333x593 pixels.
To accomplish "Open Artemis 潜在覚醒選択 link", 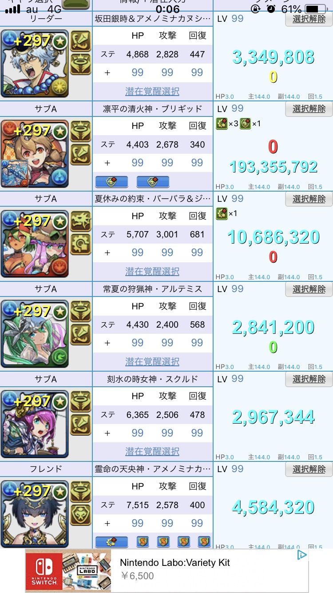I will click(x=152, y=361).
